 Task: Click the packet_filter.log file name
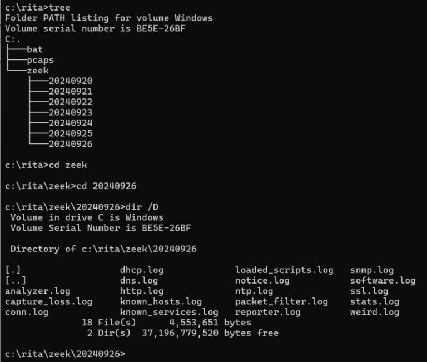(x=281, y=301)
